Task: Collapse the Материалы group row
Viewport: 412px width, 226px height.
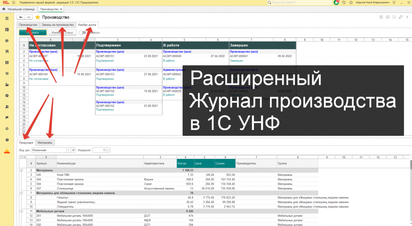Action: point(21,170)
